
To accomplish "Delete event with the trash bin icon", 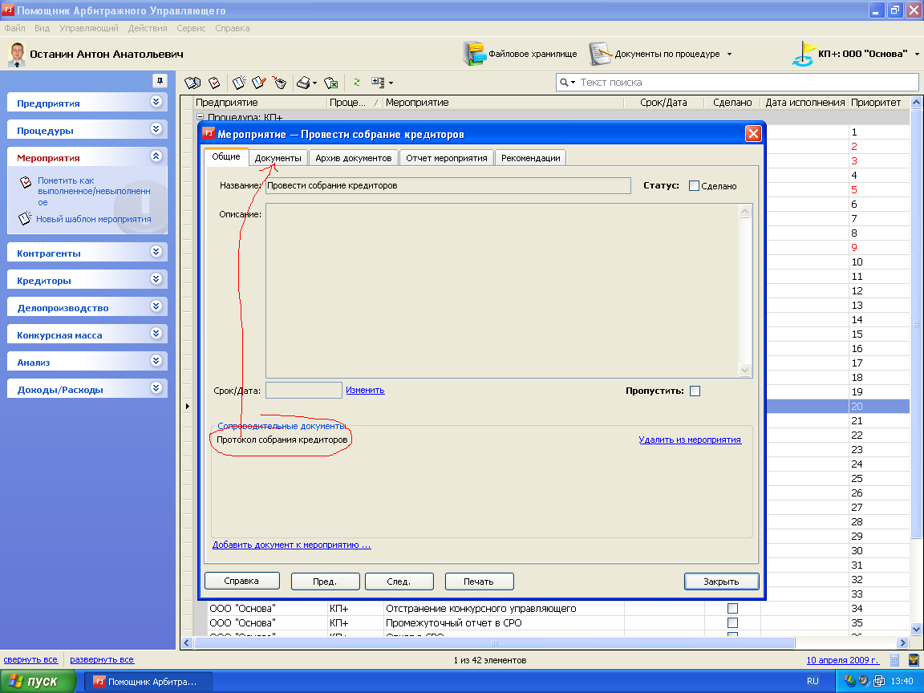I will [x=279, y=83].
